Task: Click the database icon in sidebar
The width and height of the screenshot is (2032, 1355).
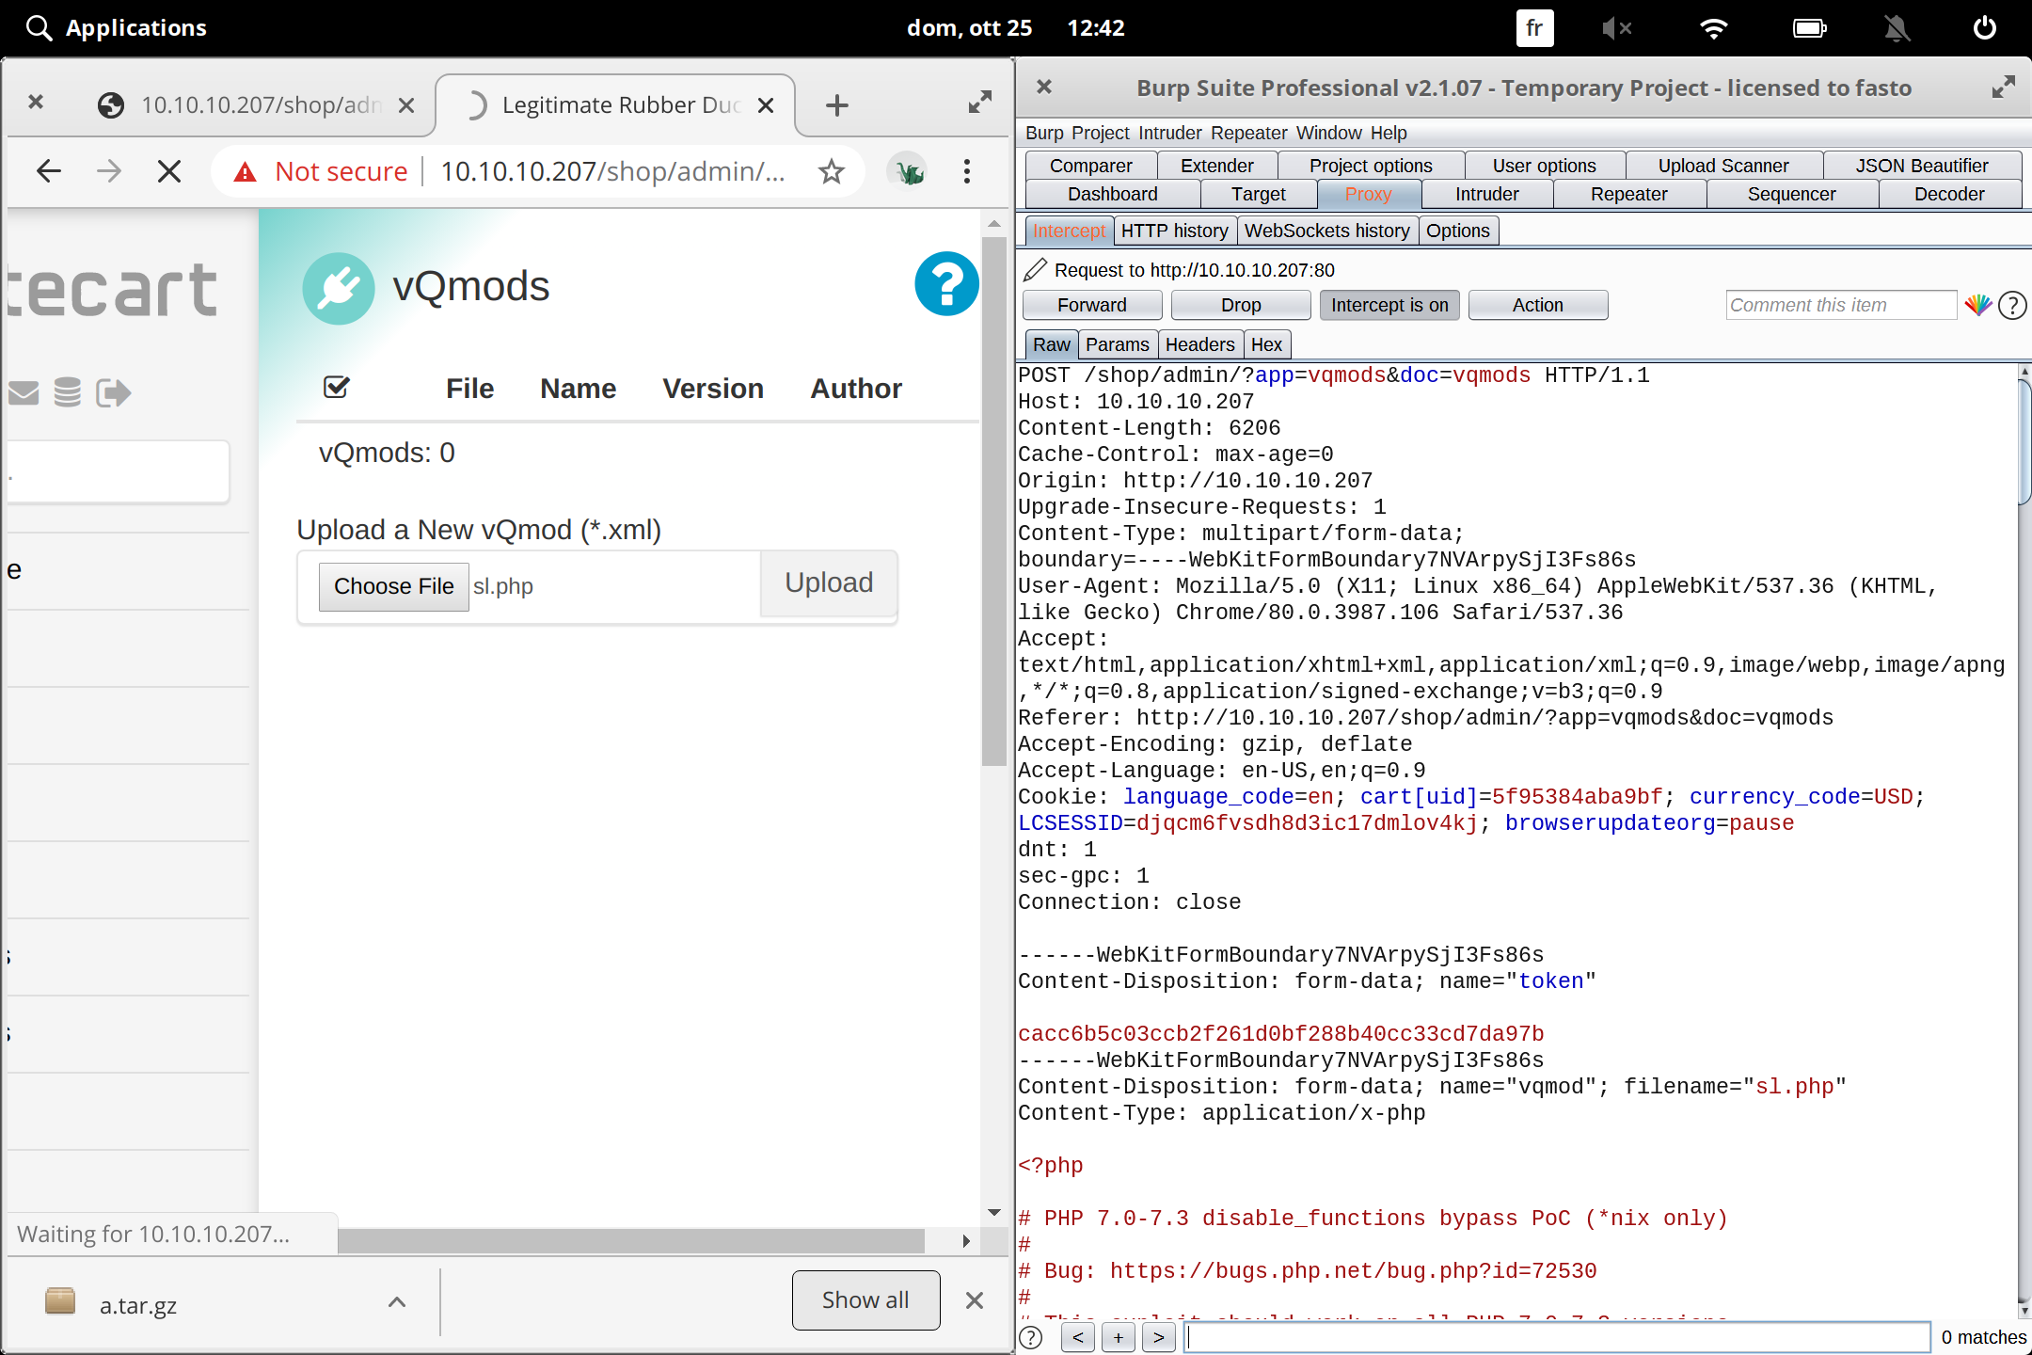Action: click(x=68, y=392)
